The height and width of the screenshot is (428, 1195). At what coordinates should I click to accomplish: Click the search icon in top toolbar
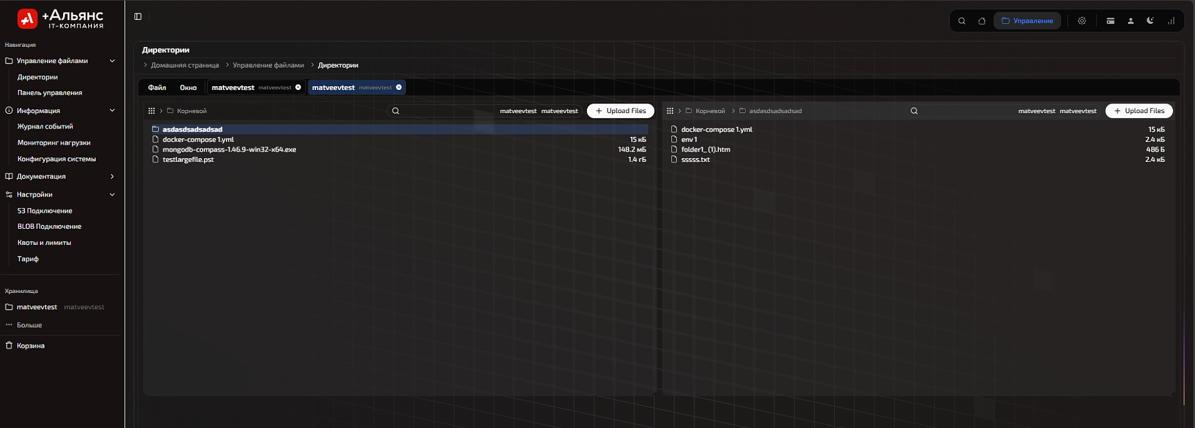[961, 21]
